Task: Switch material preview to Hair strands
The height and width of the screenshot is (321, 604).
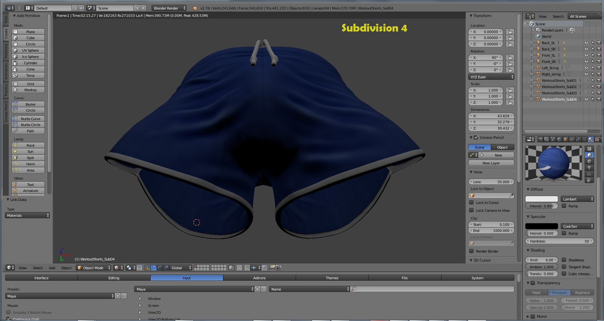Action: (589, 174)
